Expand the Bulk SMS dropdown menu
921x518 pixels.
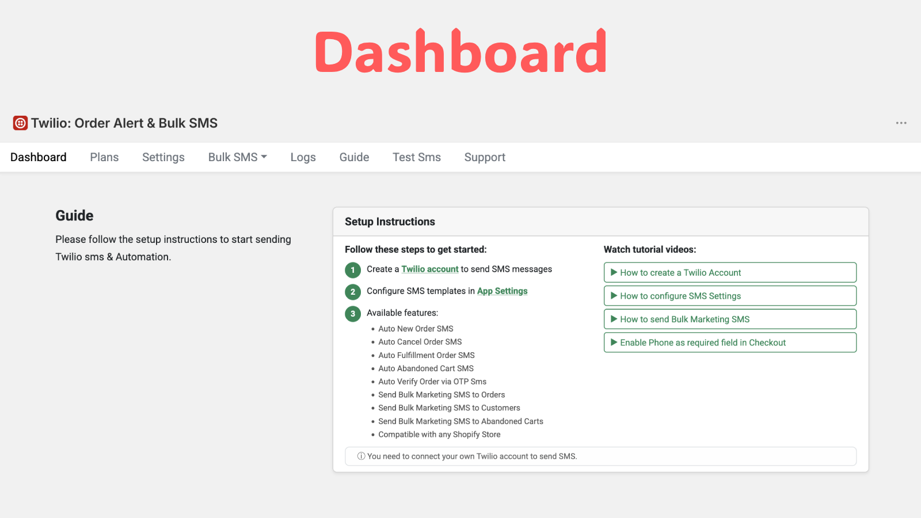point(238,157)
